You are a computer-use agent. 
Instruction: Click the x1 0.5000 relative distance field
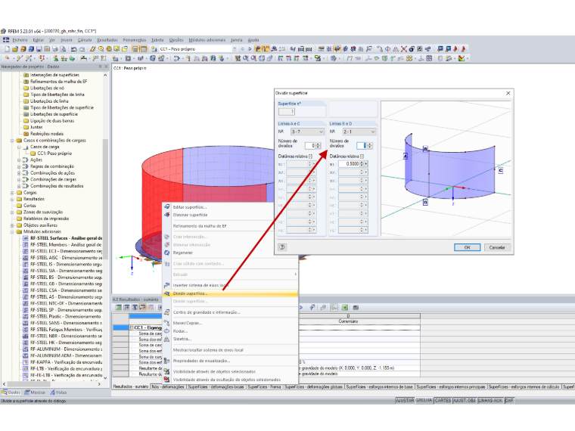tap(350, 164)
